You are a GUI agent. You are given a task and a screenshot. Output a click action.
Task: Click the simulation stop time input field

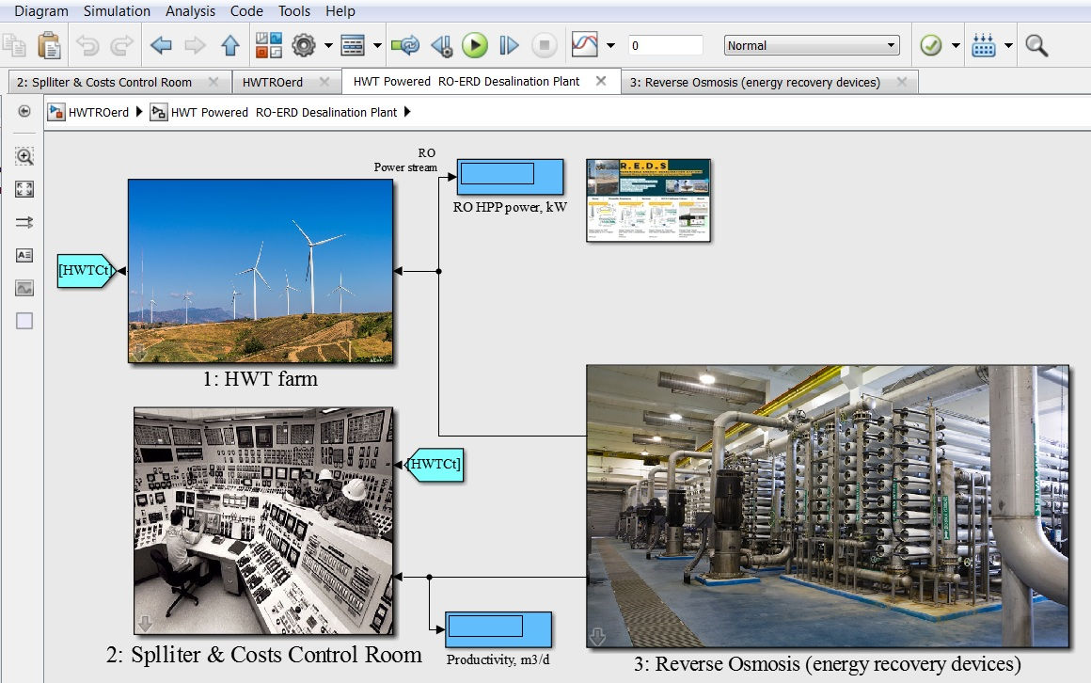pyautogui.click(x=668, y=44)
